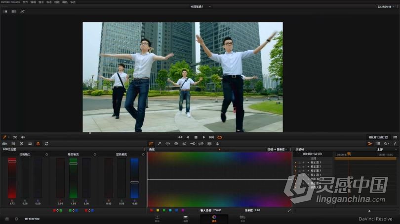Open the Qualifier eyedropper palette
Viewport: 400px width, 224px height.
(160, 144)
